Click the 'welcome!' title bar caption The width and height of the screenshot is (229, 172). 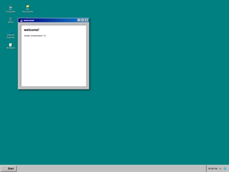(29, 20)
